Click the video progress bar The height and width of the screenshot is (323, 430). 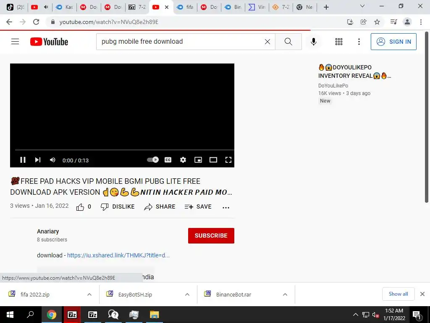124,150
